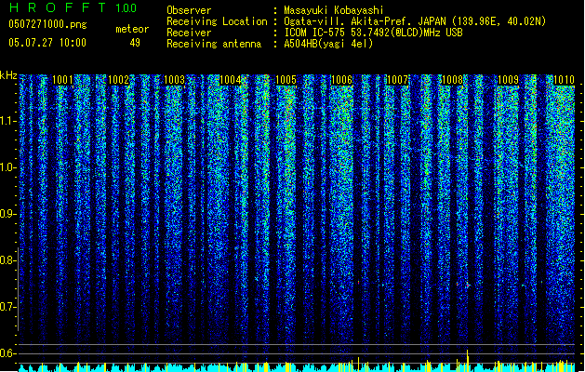The image size is (585, 372).
Task: Click the meteor label
Action: [132, 29]
